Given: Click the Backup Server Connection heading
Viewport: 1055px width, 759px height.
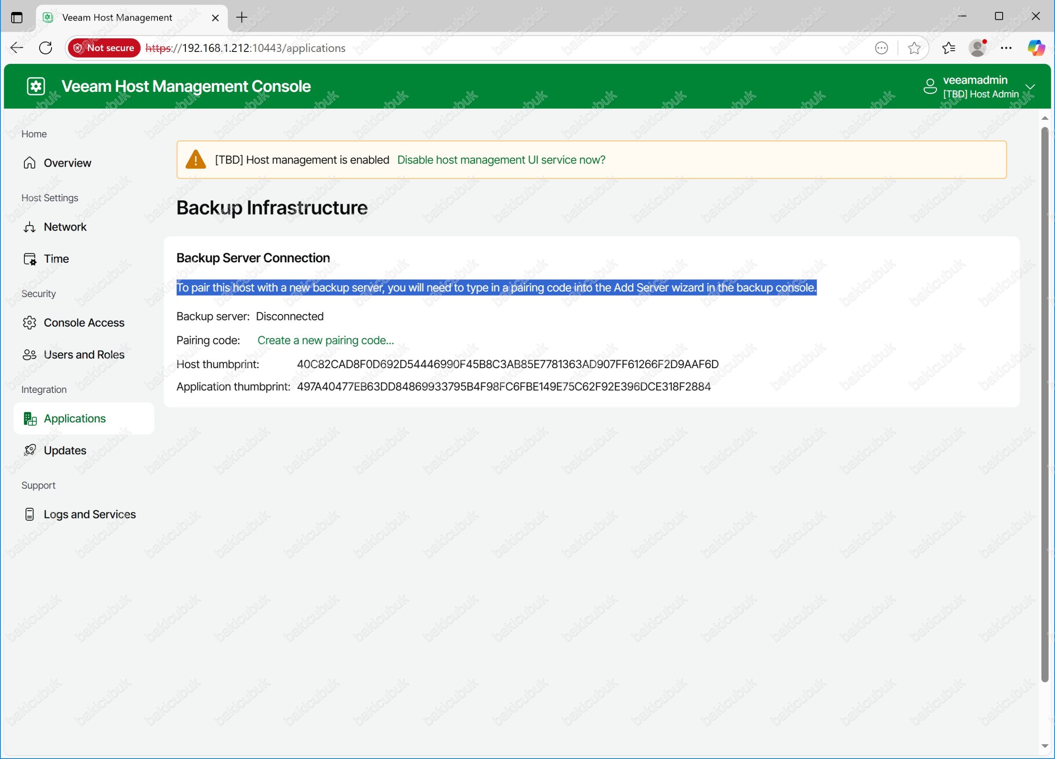Looking at the screenshot, I should click(253, 258).
